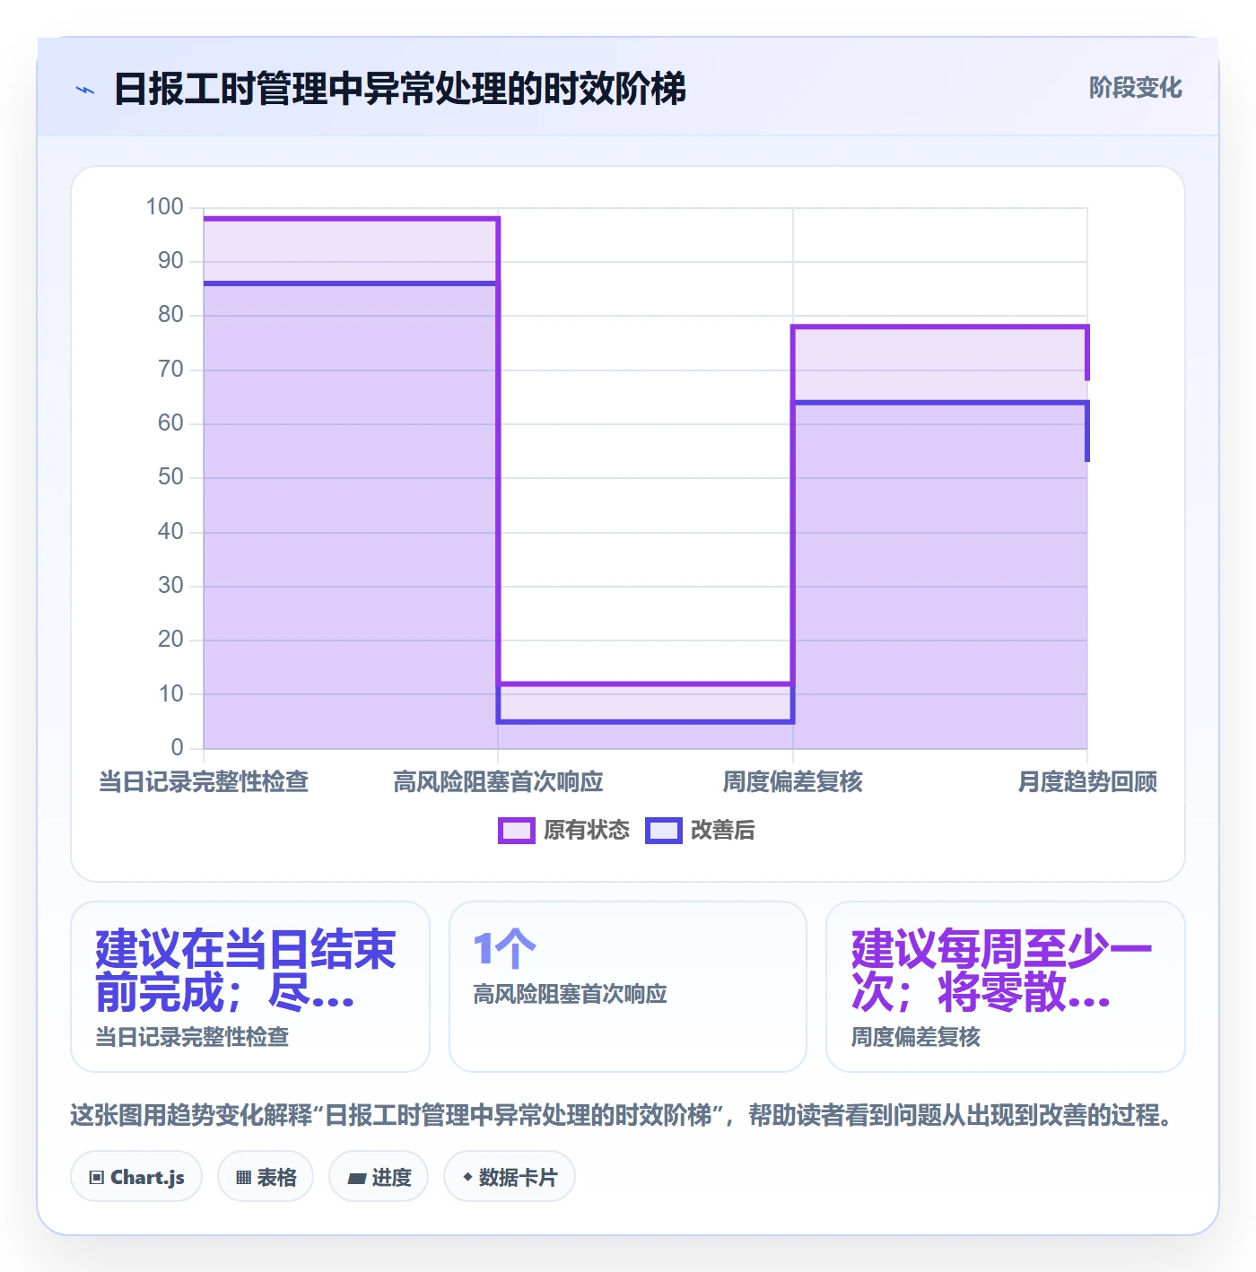Click the 0 value on the y-axis
Image resolution: width=1256 pixels, height=1272 pixels.
(177, 748)
